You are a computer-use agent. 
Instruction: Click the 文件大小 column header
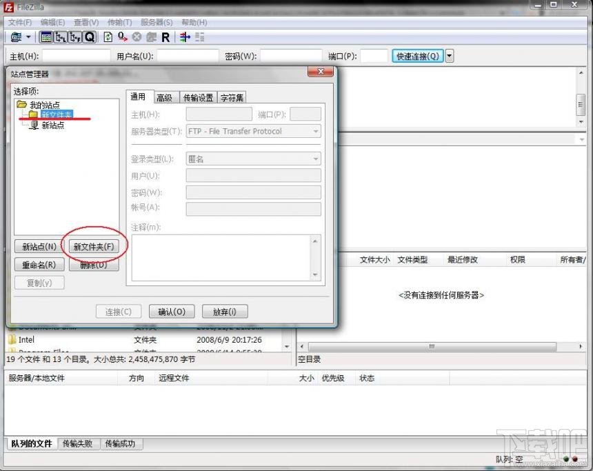pyautogui.click(x=374, y=259)
